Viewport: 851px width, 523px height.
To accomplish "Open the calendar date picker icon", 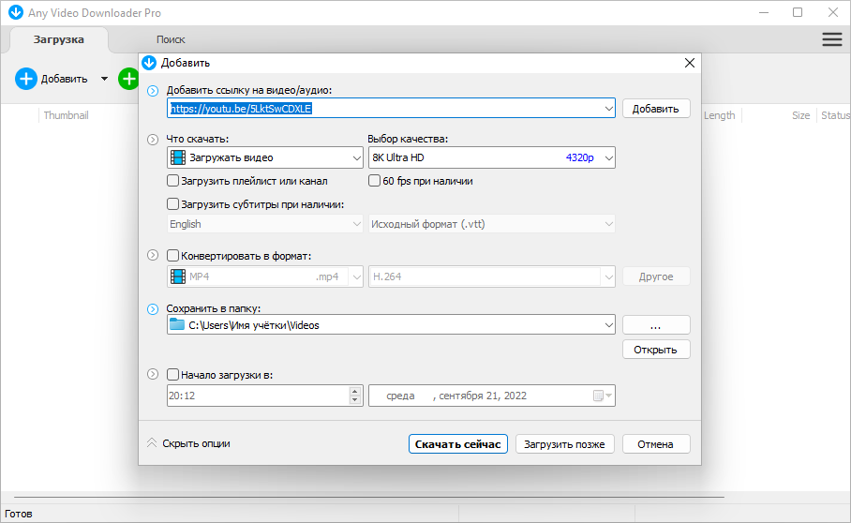I will tap(602, 396).
